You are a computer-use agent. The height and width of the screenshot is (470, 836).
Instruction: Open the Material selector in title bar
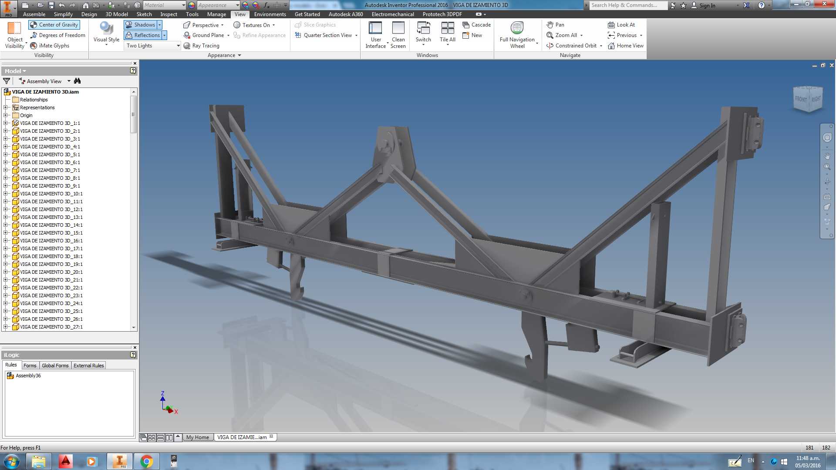point(164,5)
